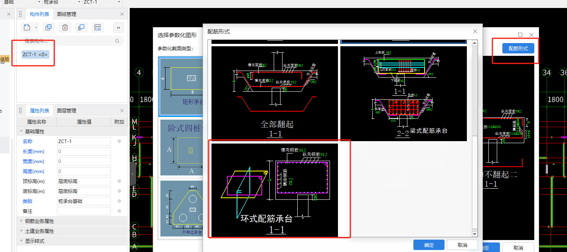The width and height of the screenshot is (567, 252).
Task: Collapse the 基础属性 group
Action: 21,131
